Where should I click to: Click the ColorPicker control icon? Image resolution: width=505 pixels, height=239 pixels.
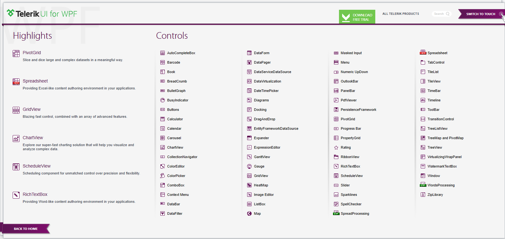pyautogui.click(x=163, y=176)
